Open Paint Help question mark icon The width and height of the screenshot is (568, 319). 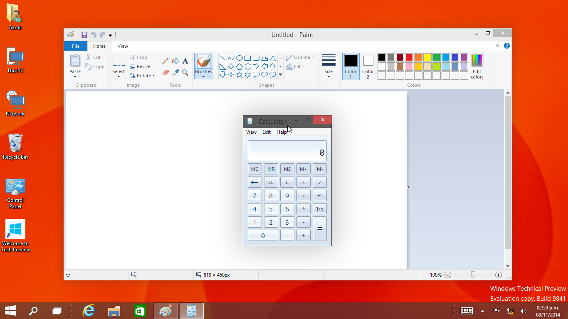tap(507, 46)
